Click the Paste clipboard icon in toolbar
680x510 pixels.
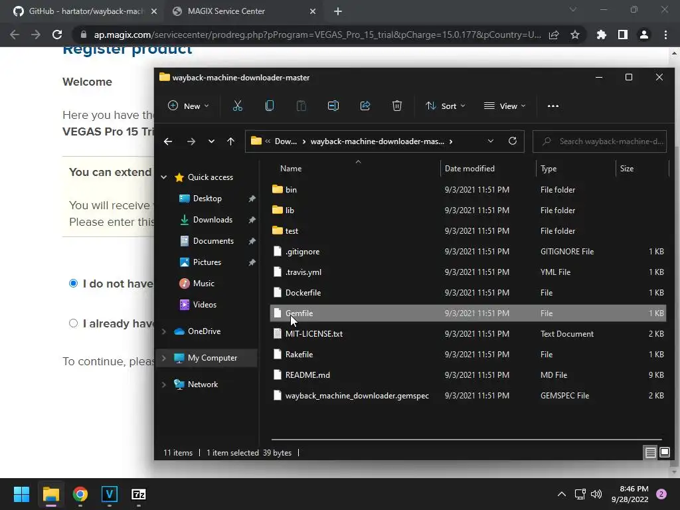pos(301,106)
